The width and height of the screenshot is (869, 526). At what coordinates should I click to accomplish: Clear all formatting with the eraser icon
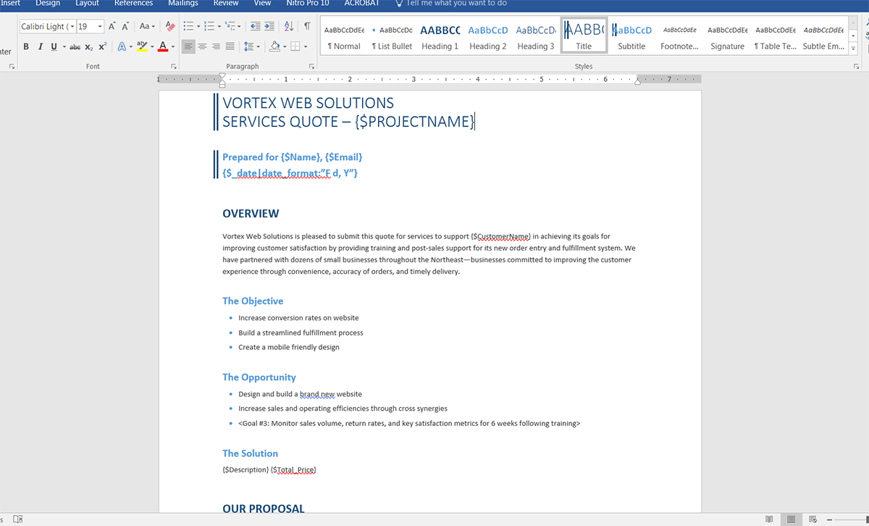point(170,27)
